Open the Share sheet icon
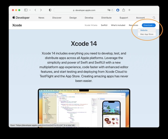 coord(123,10)
